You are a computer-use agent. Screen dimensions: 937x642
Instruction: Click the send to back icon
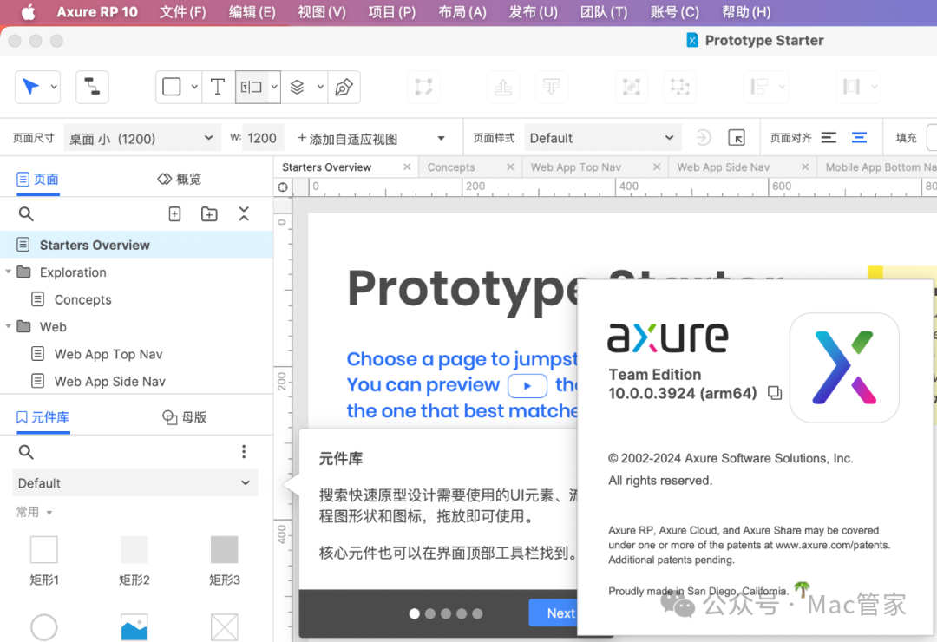pyautogui.click(x=552, y=87)
